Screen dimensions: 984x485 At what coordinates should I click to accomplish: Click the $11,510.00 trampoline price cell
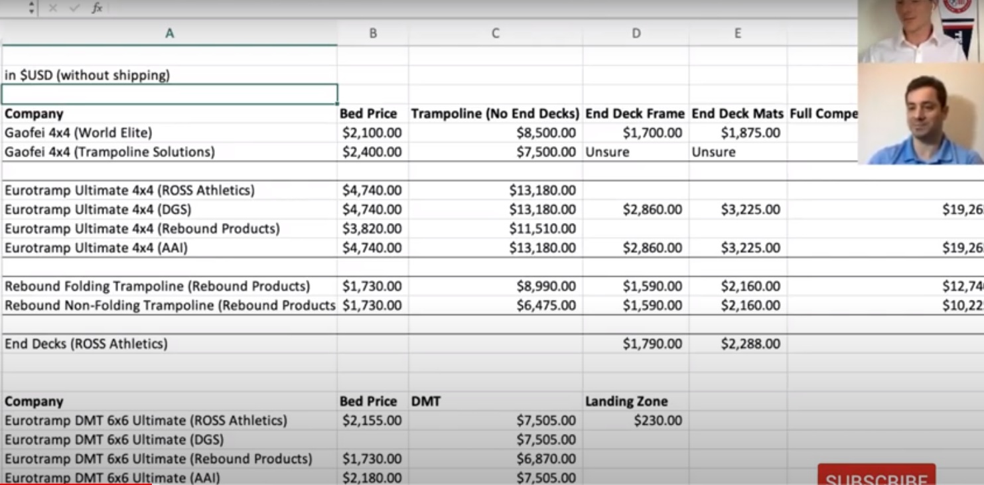coord(495,229)
